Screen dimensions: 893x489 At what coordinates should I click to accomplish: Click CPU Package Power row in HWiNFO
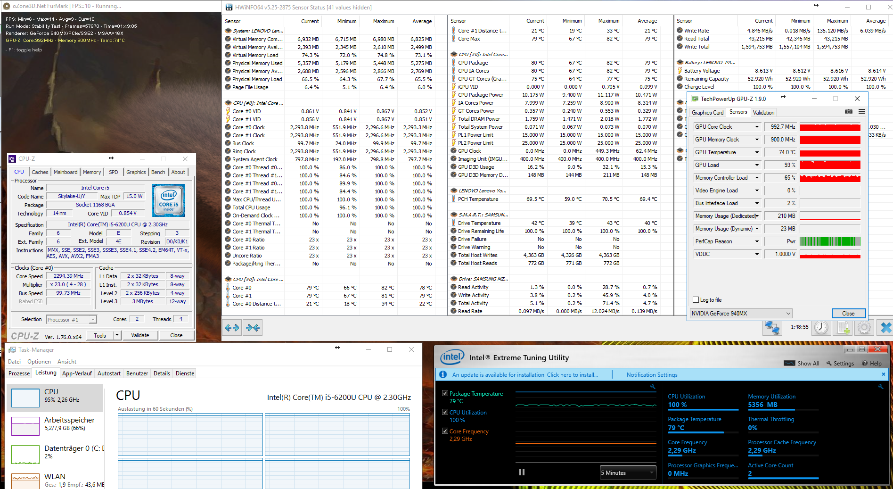(x=554, y=95)
